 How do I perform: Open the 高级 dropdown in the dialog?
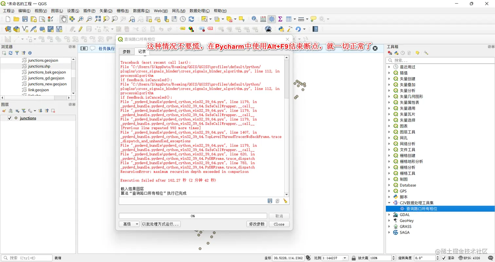coord(129,224)
